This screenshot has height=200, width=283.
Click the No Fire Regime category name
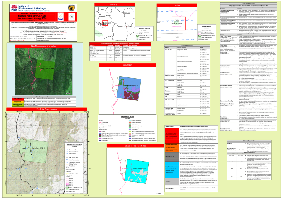point(169,189)
